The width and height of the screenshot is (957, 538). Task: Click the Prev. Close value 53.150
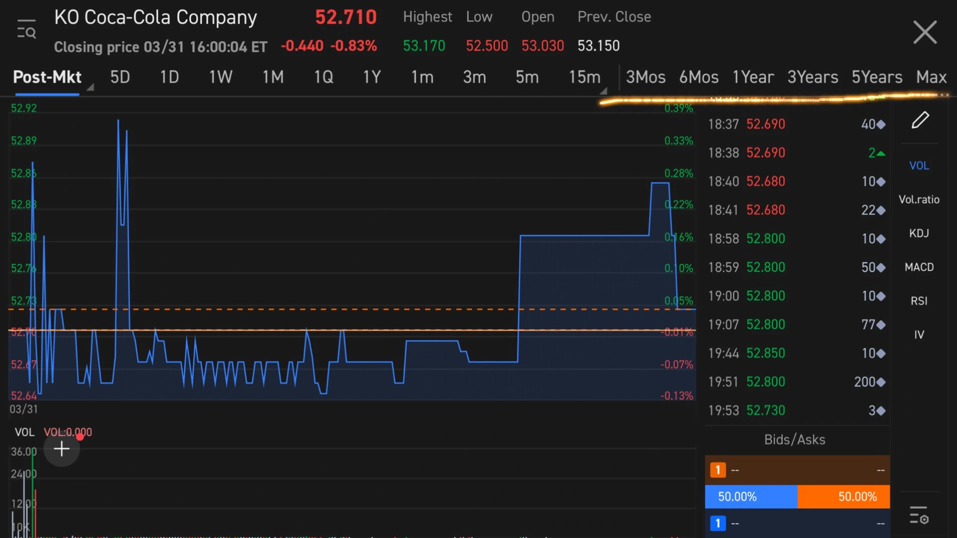click(599, 46)
